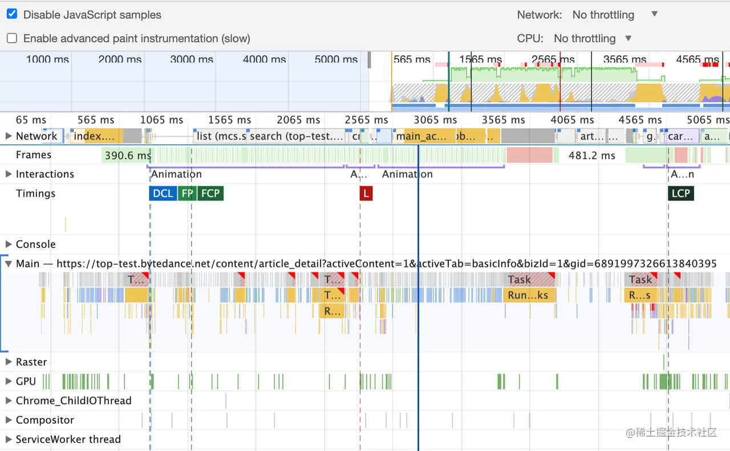
Task: Click the A...n interaction near LCP
Action: click(682, 174)
